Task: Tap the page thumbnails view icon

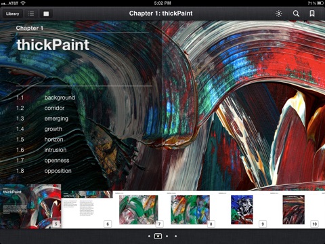Action: coord(46,14)
